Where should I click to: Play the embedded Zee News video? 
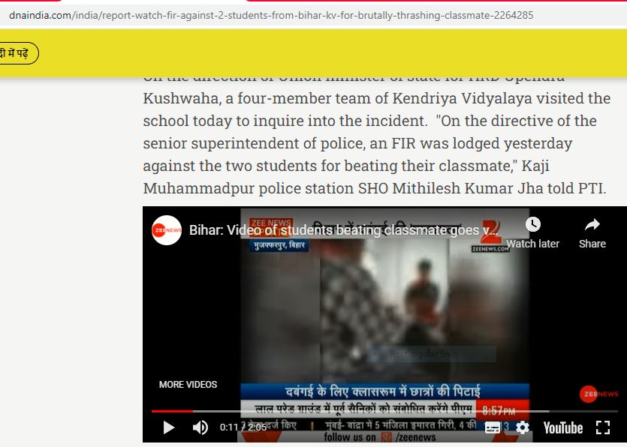[x=169, y=427]
